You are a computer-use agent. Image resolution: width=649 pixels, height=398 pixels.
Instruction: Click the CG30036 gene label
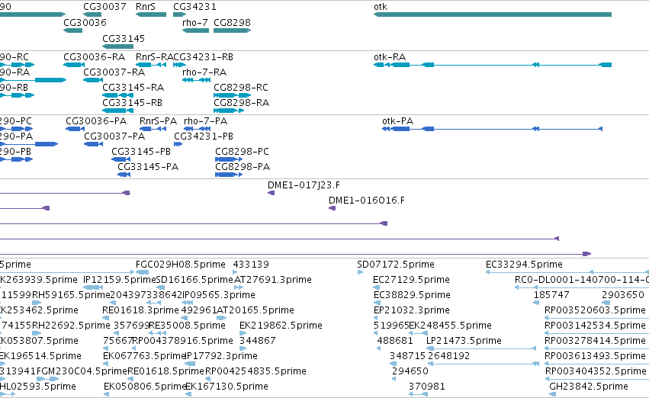click(85, 22)
